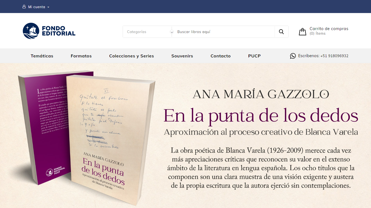Click the user account icon
Screen dimensions: 371x208
tap(24, 7)
